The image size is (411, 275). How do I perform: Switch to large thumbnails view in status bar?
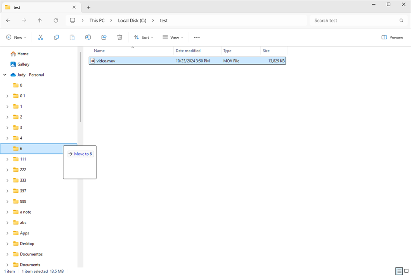(406, 271)
